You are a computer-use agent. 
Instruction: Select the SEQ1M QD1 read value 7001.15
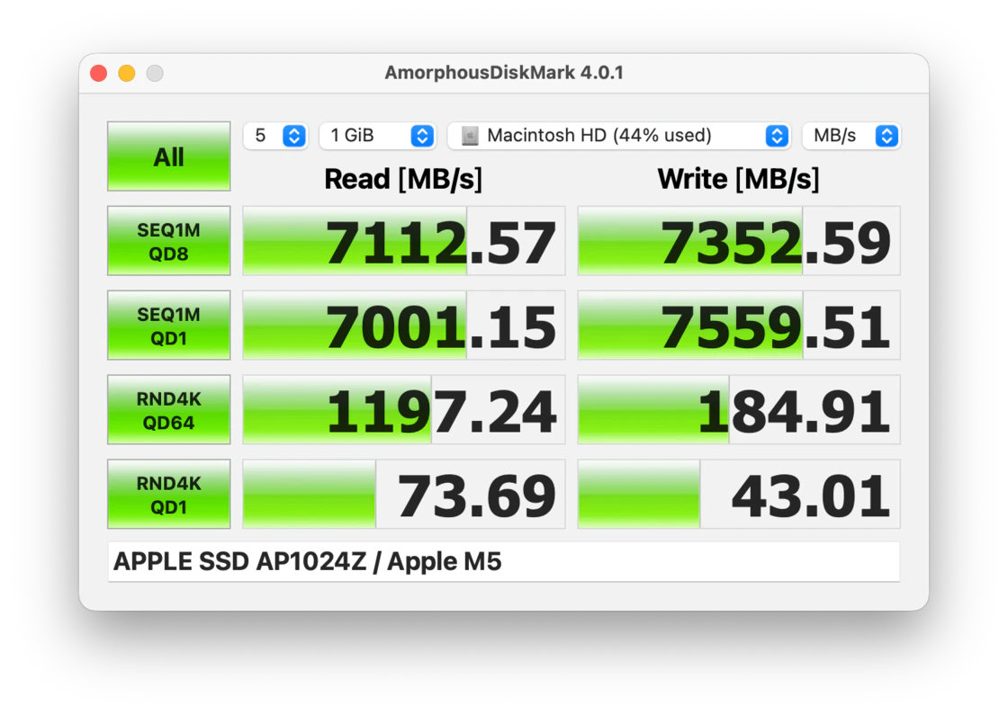coord(404,326)
